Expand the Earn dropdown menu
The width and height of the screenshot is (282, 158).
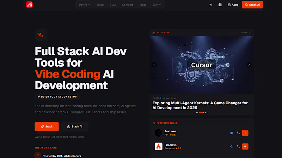point(157,5)
